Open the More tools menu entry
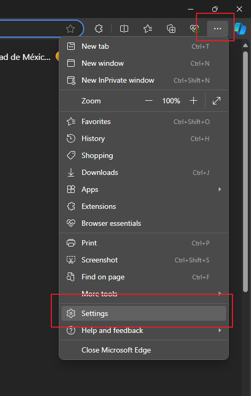The image size is (251, 396). [x=144, y=294]
